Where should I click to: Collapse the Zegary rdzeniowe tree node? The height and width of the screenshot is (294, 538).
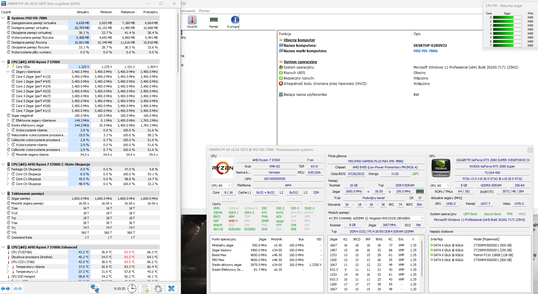8,72
